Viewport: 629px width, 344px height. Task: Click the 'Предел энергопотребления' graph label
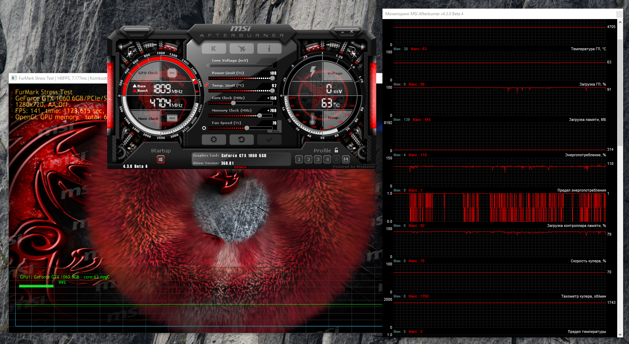[x=582, y=190]
